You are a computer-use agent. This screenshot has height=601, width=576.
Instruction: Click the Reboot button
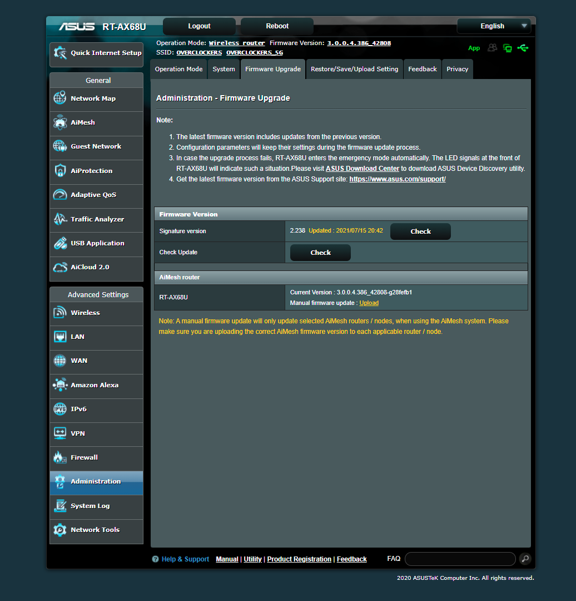(277, 26)
